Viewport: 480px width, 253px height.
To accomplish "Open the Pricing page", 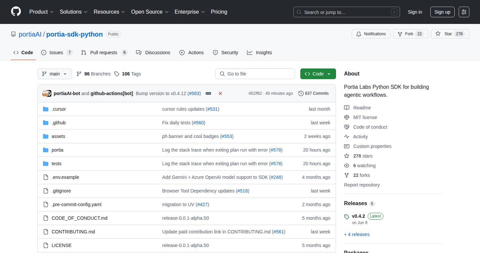I will tap(219, 12).
